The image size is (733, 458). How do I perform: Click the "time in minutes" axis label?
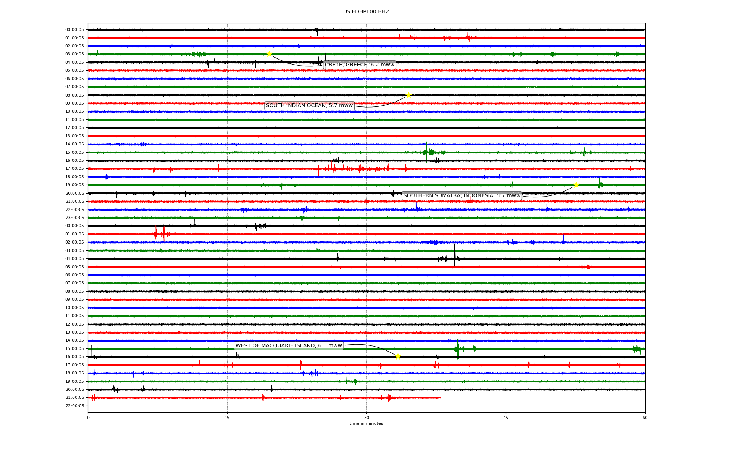click(366, 424)
